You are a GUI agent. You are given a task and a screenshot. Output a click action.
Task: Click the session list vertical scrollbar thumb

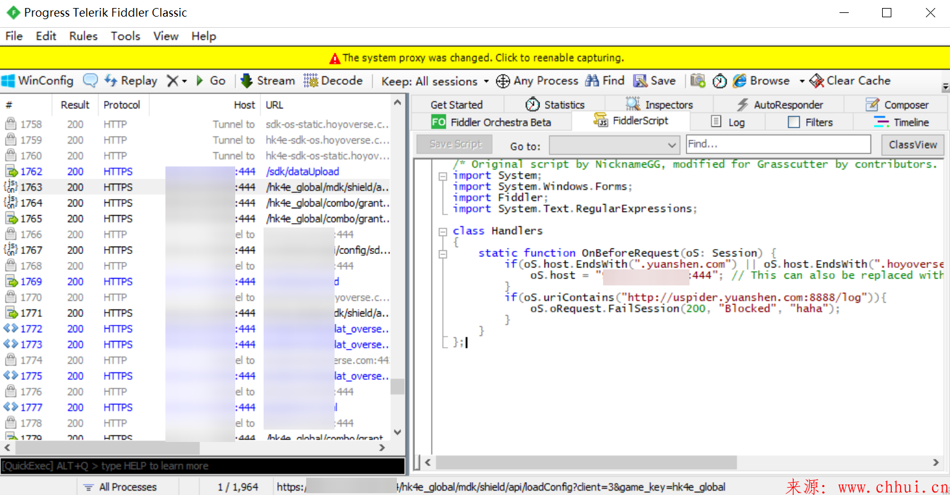398,387
